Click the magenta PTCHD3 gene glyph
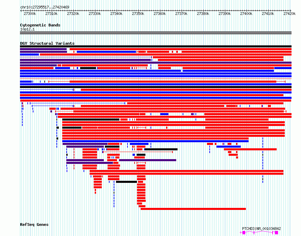The height and width of the screenshot is (236, 301). [259, 233]
